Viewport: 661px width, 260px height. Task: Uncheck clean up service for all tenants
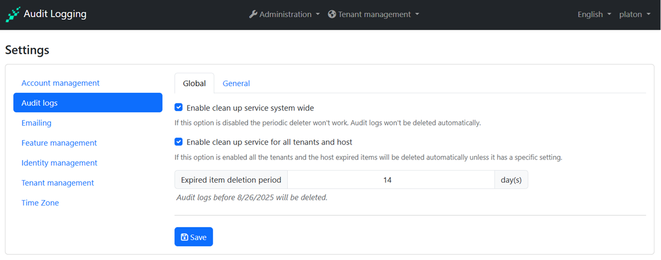(x=179, y=142)
